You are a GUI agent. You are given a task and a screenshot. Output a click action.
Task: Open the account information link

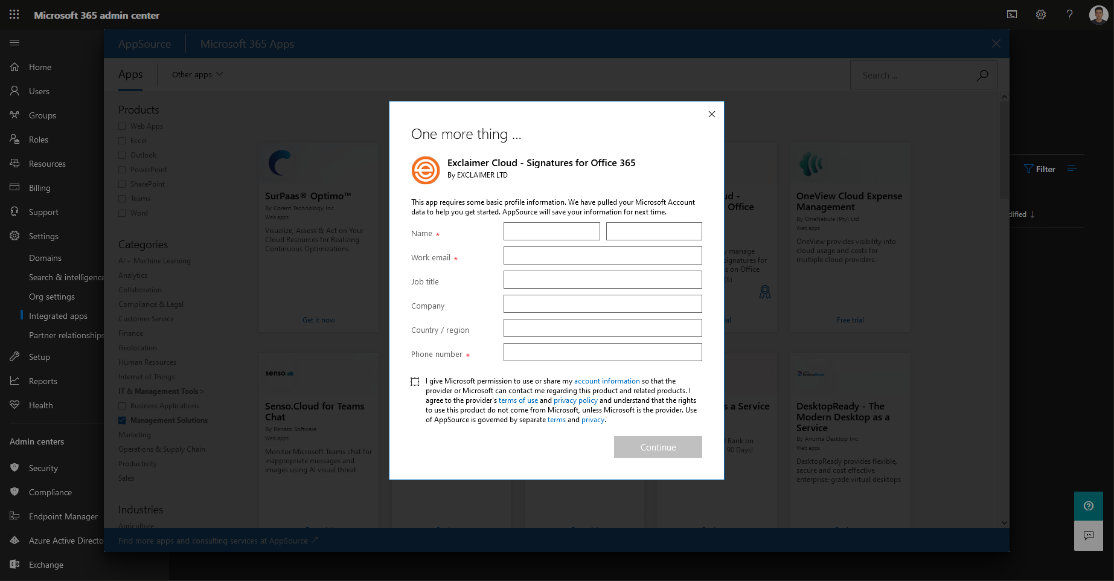coord(606,381)
